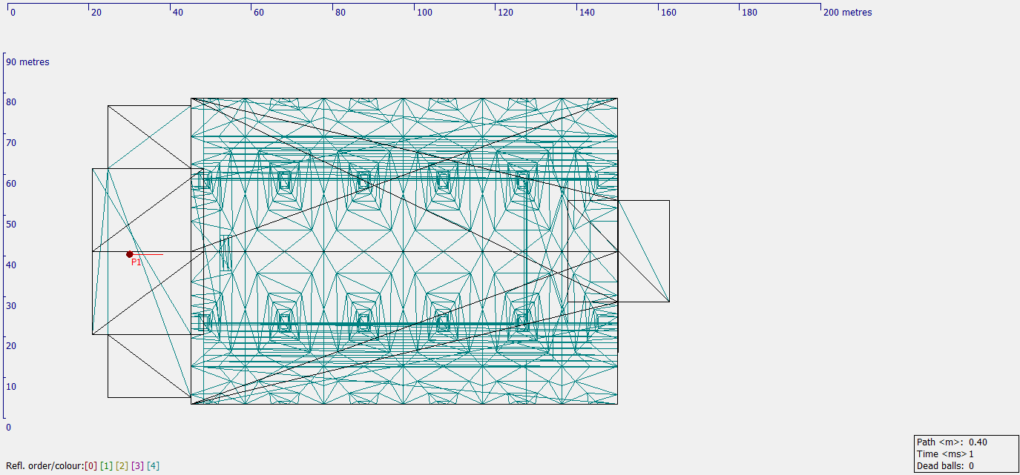
Task: Click the Time <ms> readout
Action: [x=945, y=454]
